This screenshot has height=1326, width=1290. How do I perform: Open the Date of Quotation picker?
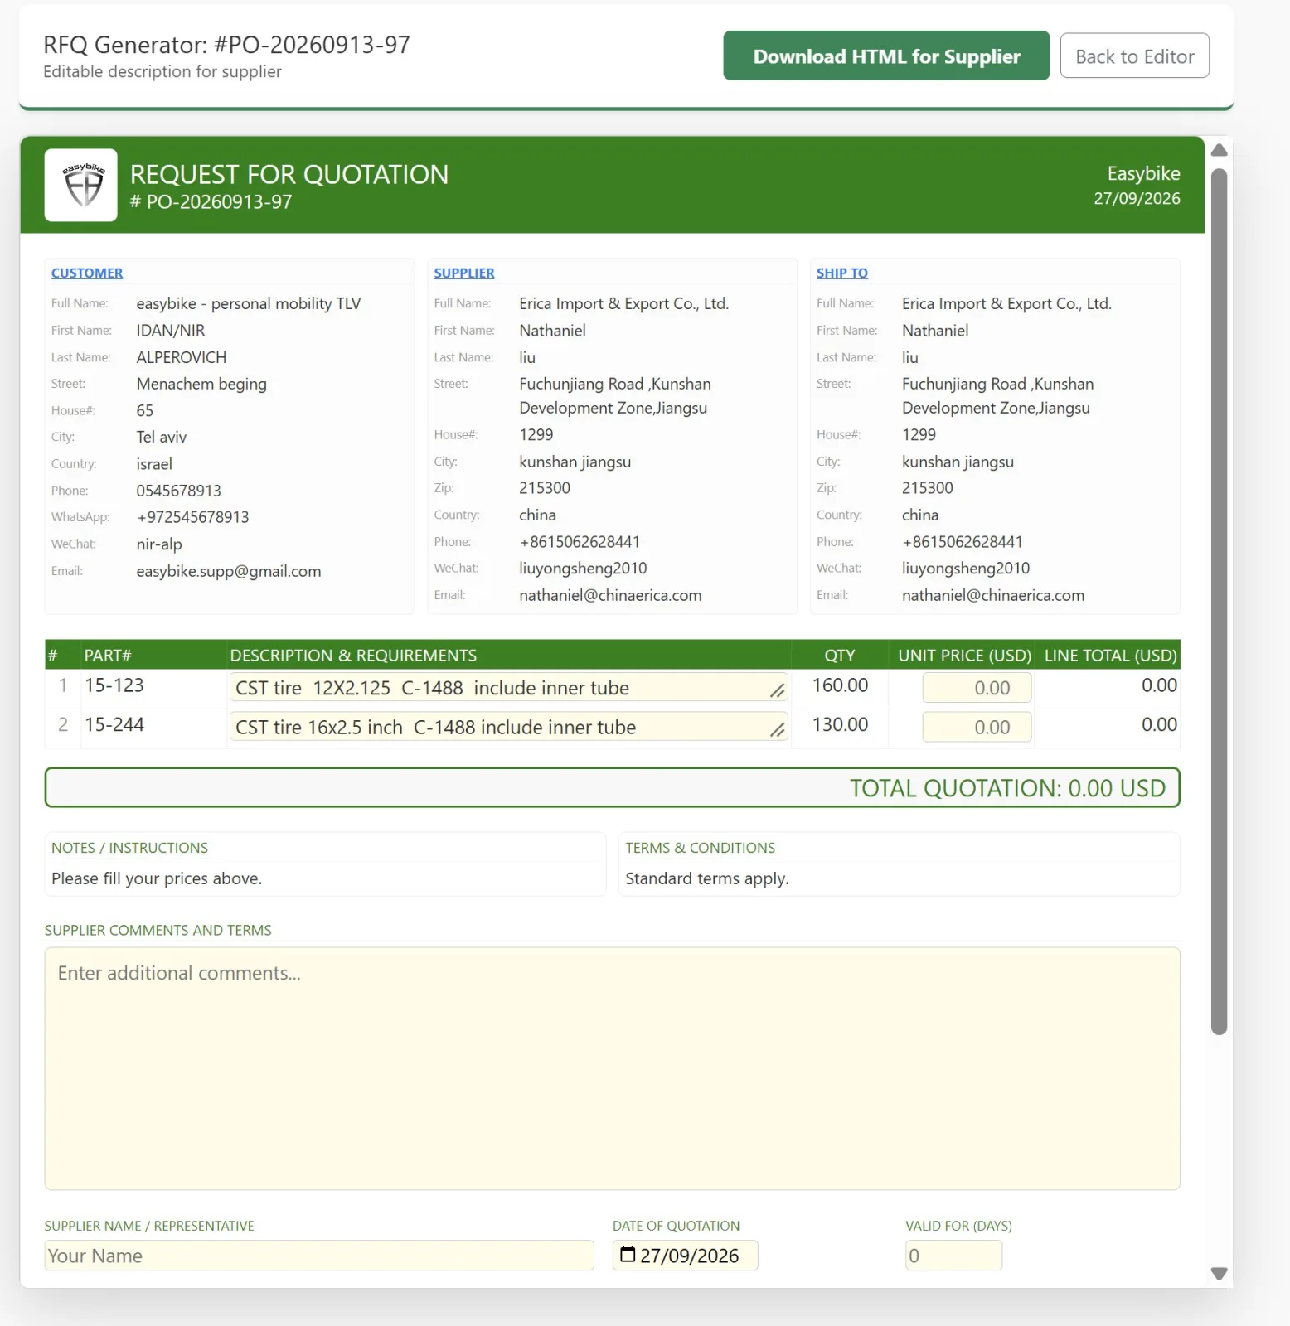(685, 1255)
